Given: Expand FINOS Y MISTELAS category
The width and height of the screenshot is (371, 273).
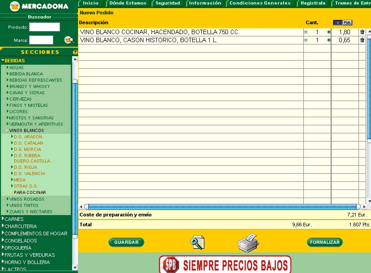Looking at the screenshot, I should [27, 106].
